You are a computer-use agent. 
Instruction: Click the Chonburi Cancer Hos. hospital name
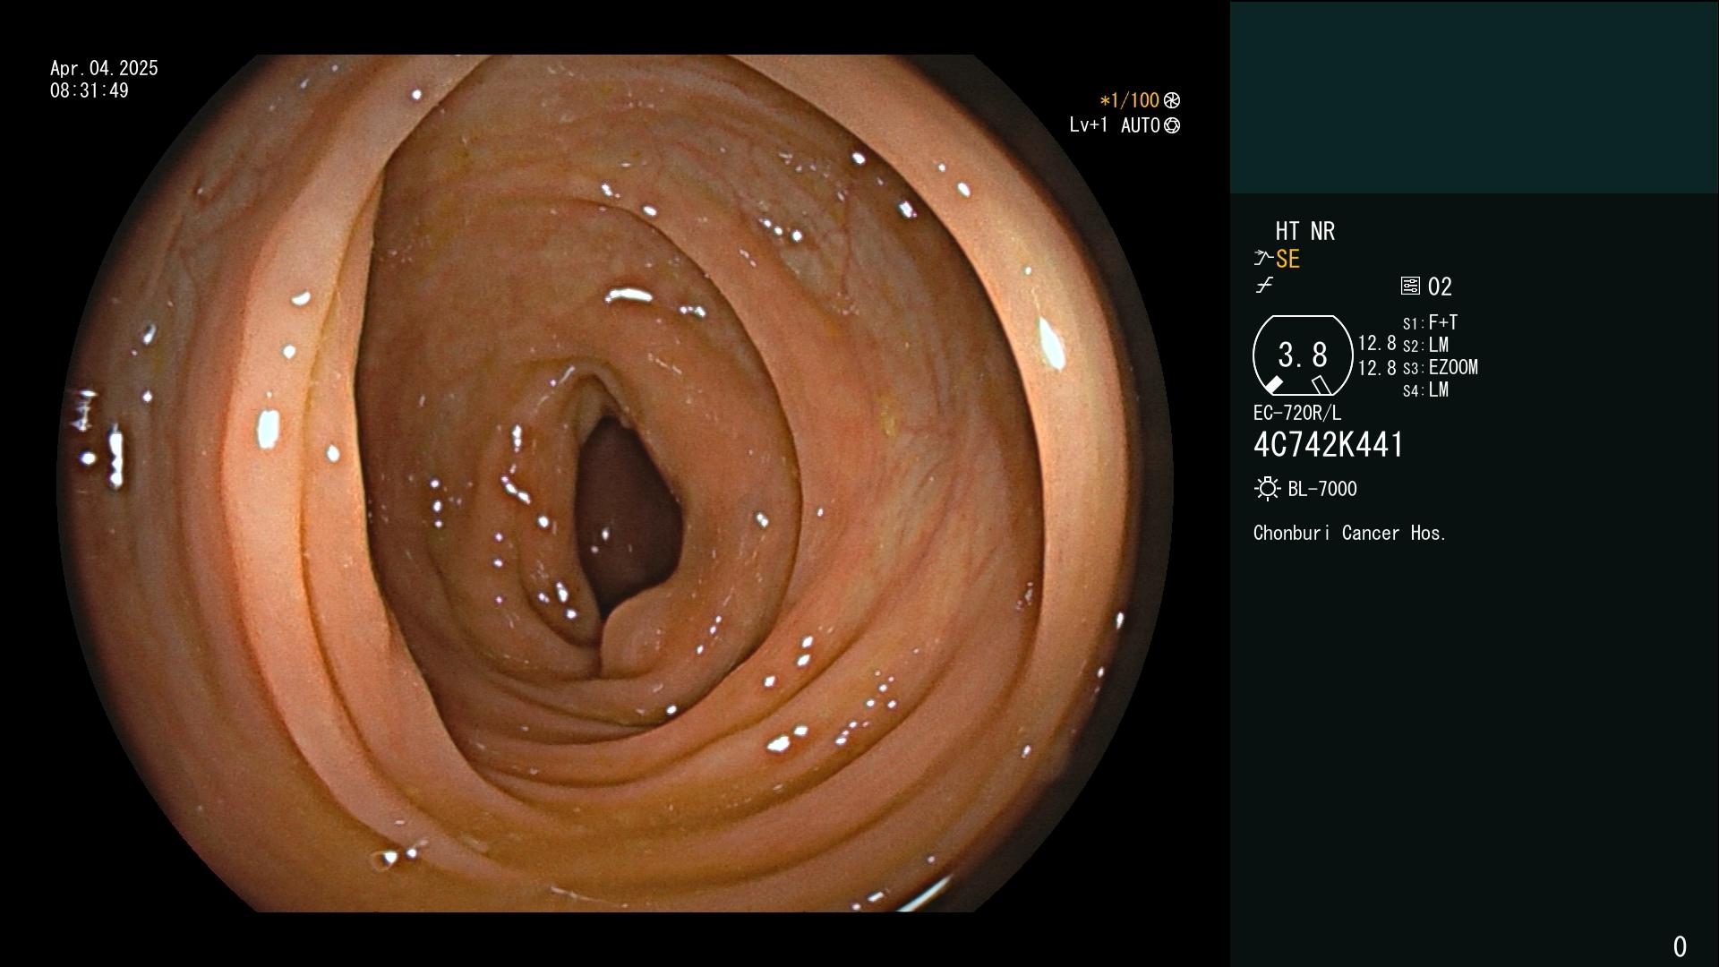tap(1350, 533)
